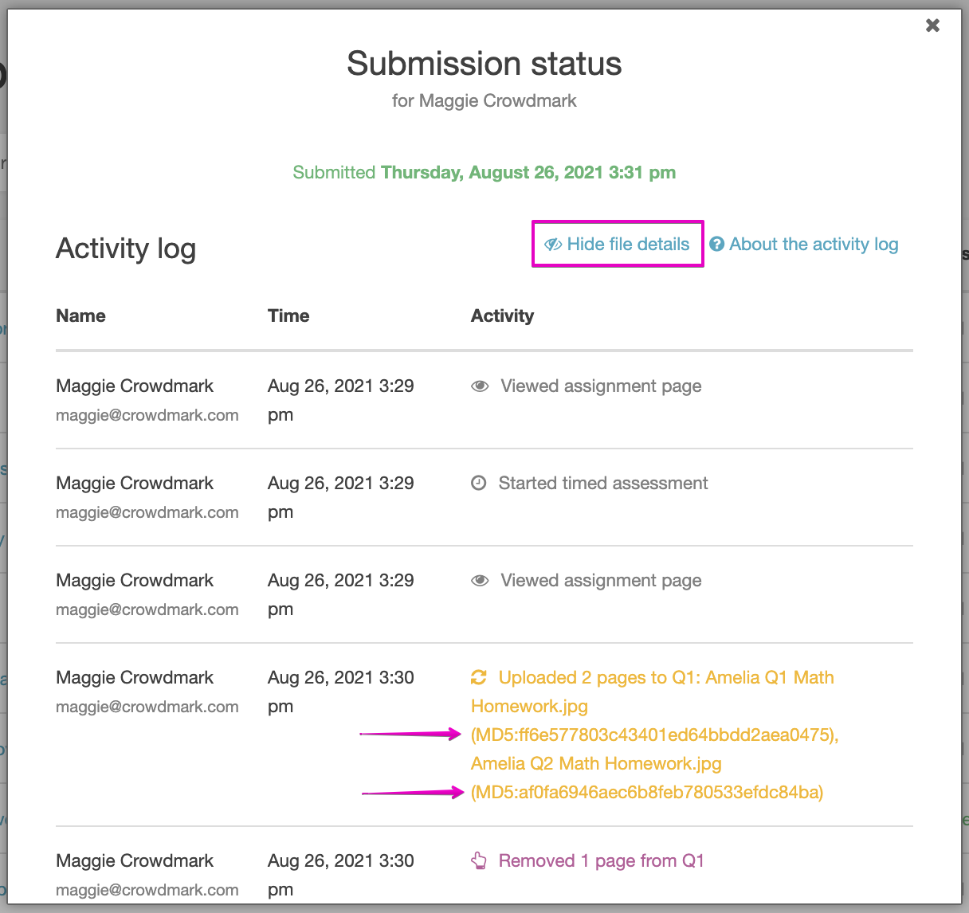
Task: Click the refresh icon beside Uploaded 2 pages
Action: click(478, 677)
